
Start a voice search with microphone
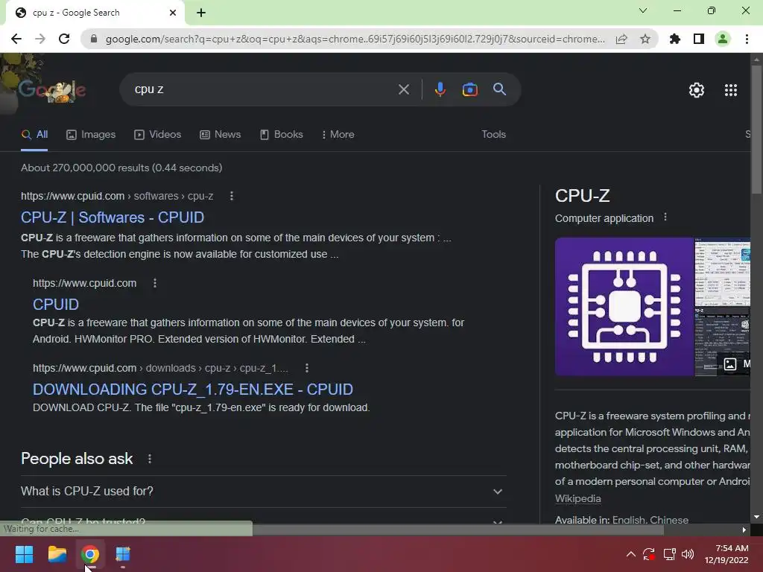click(x=440, y=89)
